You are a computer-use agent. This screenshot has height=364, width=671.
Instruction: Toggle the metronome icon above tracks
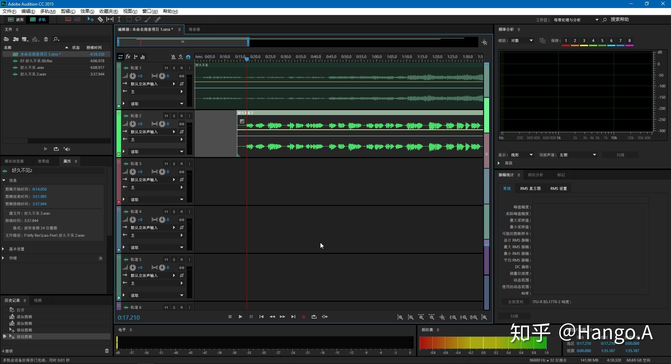(173, 57)
